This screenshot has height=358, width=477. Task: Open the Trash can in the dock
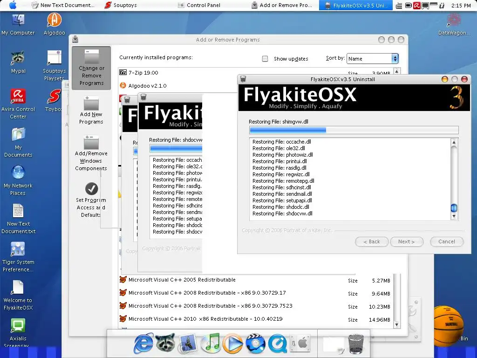pyautogui.click(x=355, y=344)
